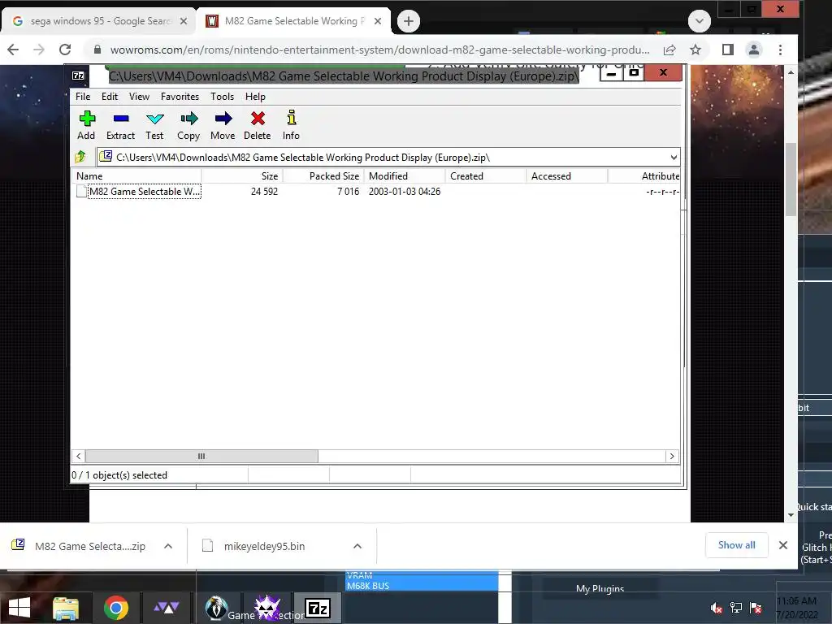Viewport: 832px width, 624px height.
Task: Open Chrome profile avatar
Action: click(x=753, y=50)
